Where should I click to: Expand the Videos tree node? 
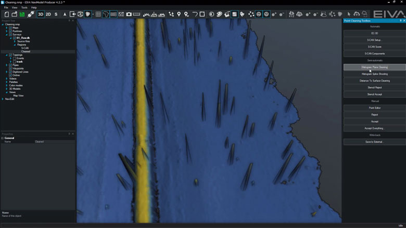pyautogui.click(x=7, y=78)
